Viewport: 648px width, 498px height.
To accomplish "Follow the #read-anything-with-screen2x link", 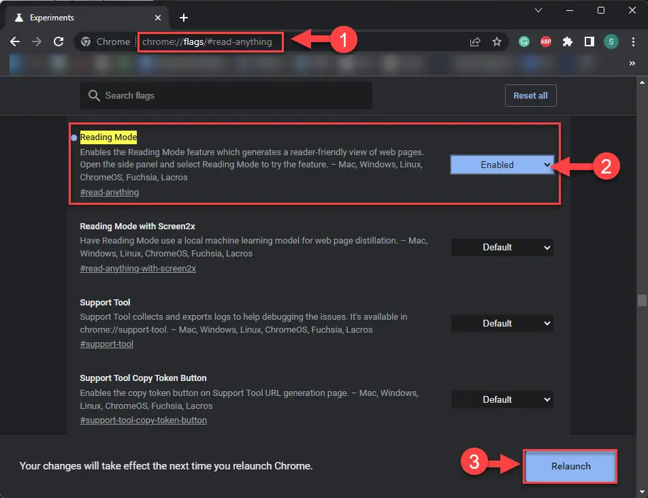I will [137, 269].
